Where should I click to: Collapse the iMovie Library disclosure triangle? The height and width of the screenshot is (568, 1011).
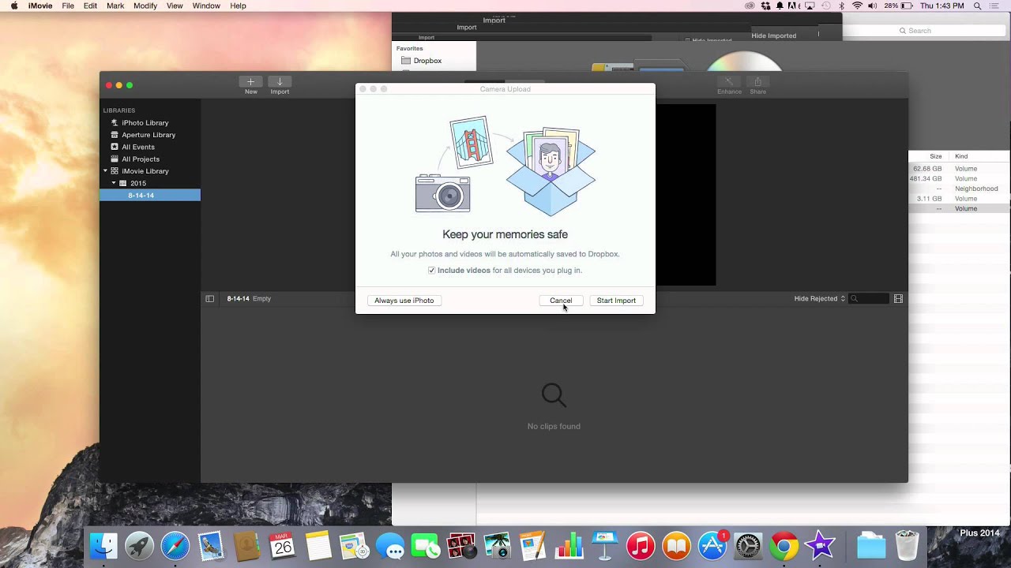105,171
